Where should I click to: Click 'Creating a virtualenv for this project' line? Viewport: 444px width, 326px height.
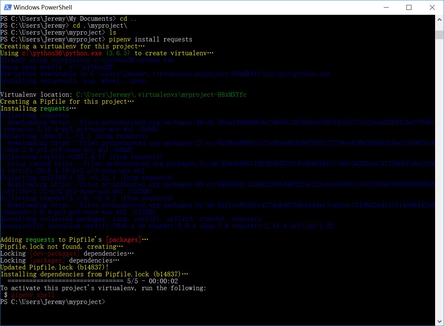click(72, 46)
